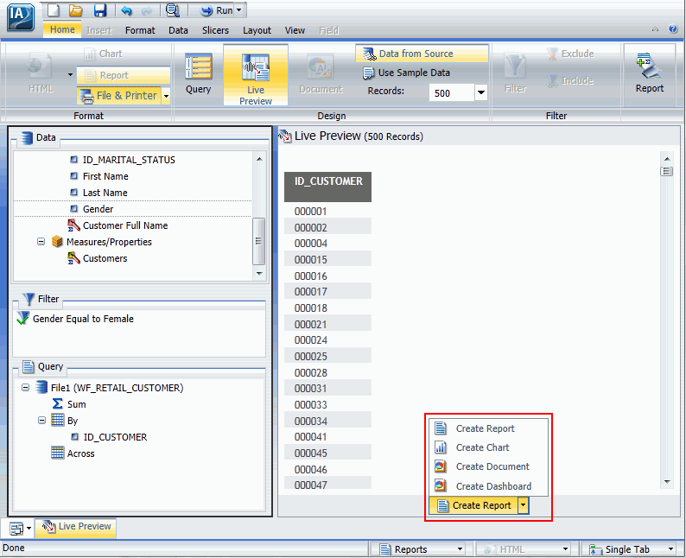
Task: Click the preview magnifier icon in toolbar
Action: (x=173, y=10)
